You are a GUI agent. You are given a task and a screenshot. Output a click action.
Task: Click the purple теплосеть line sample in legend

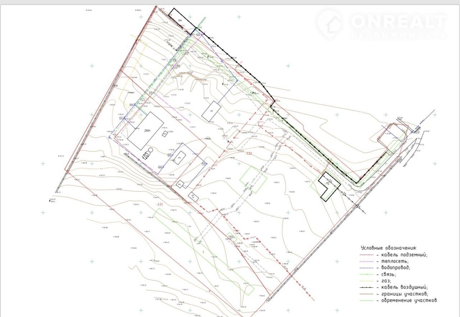[x=367, y=261]
